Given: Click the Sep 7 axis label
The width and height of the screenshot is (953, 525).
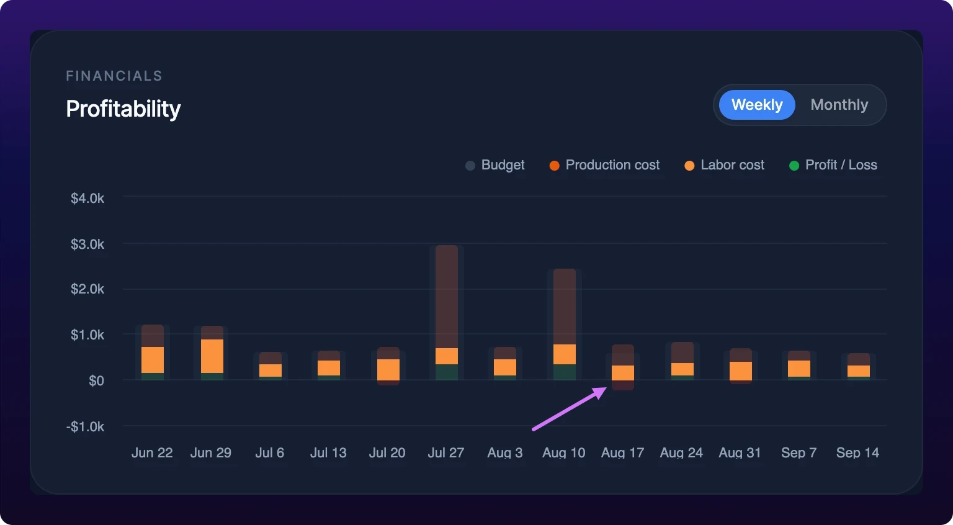Looking at the screenshot, I should 799,453.
